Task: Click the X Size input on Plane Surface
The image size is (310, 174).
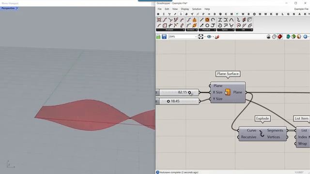Action: click(217, 92)
